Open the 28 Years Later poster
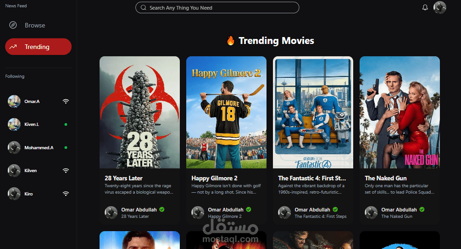461x249 pixels. point(139,112)
